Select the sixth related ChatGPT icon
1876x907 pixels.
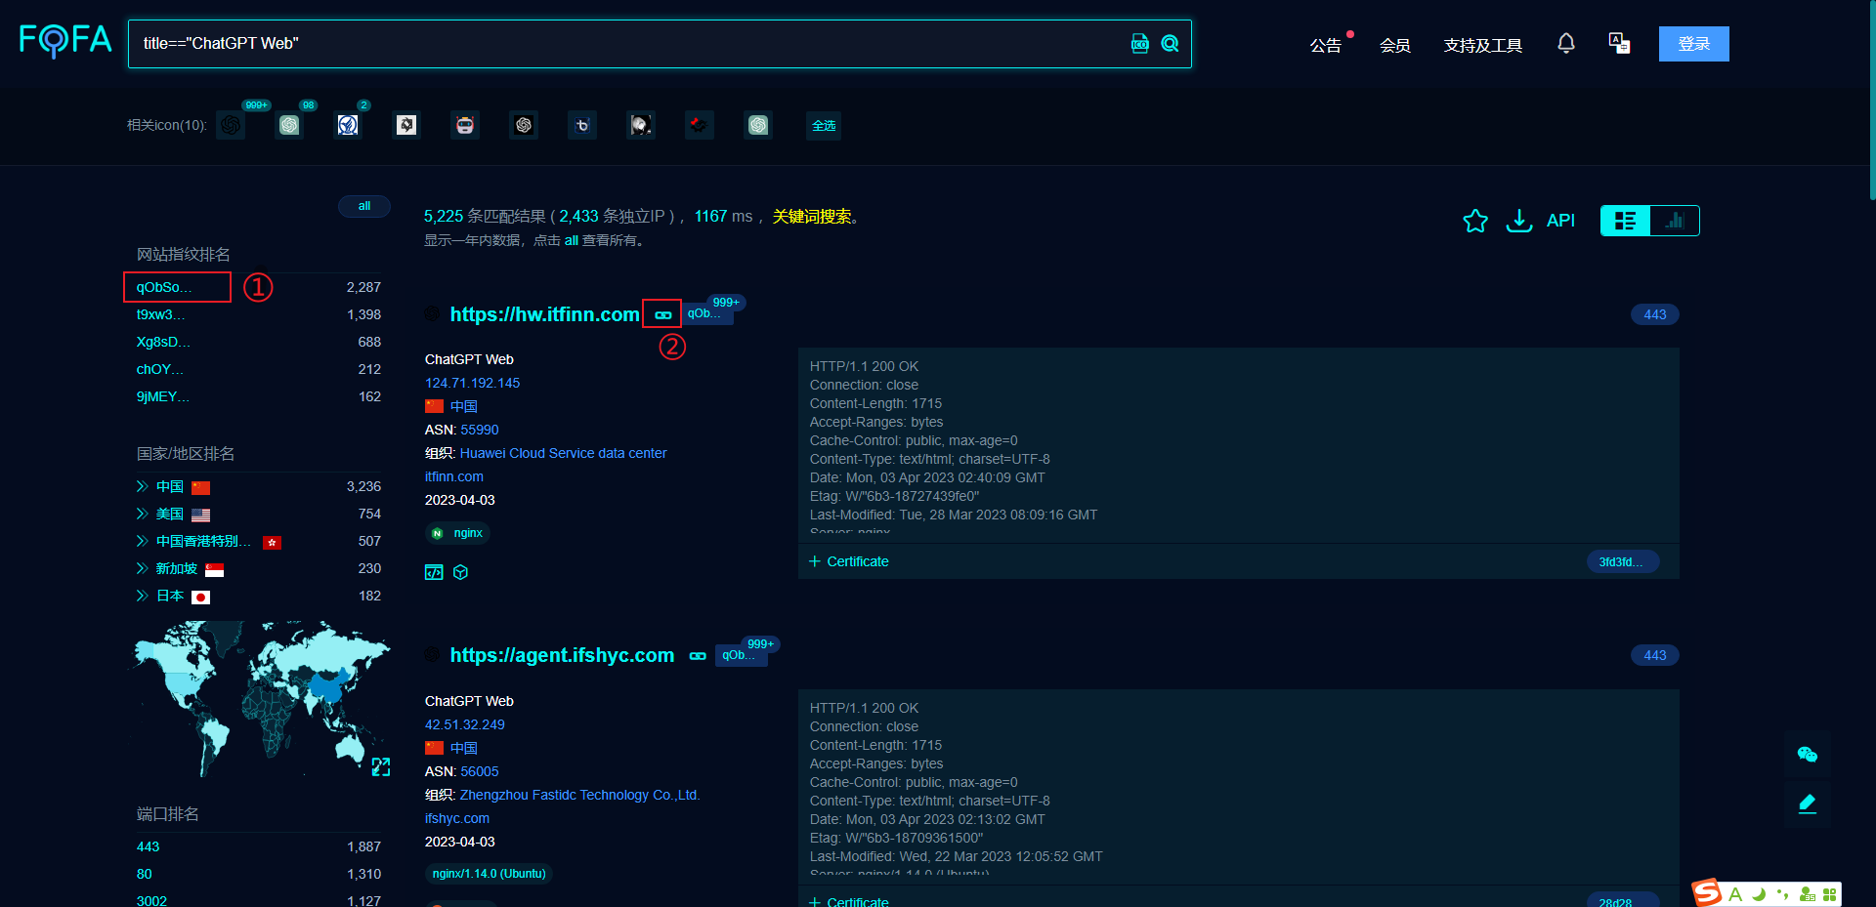coord(524,125)
